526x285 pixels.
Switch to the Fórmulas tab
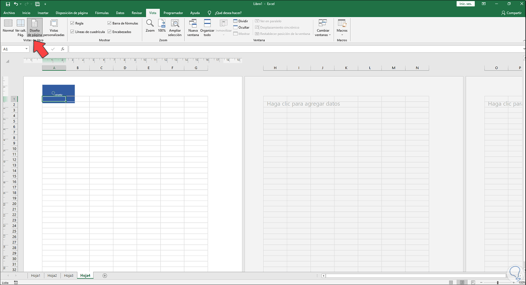click(102, 13)
